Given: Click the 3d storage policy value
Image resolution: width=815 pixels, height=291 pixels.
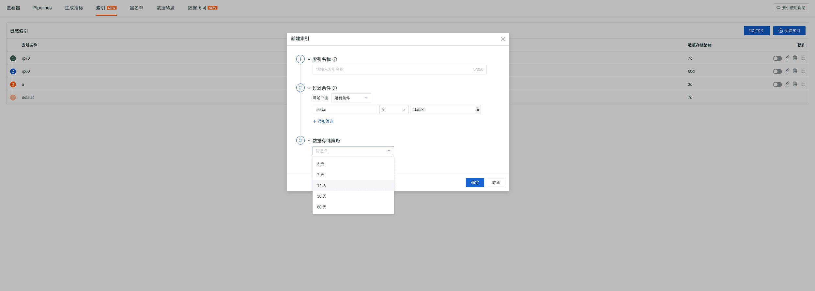Looking at the screenshot, I should click(690, 84).
